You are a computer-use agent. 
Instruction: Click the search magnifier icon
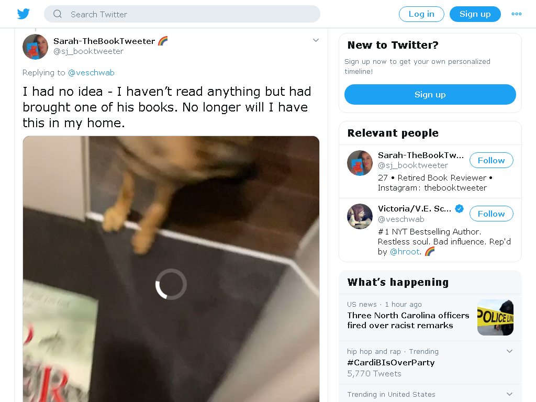(x=58, y=14)
